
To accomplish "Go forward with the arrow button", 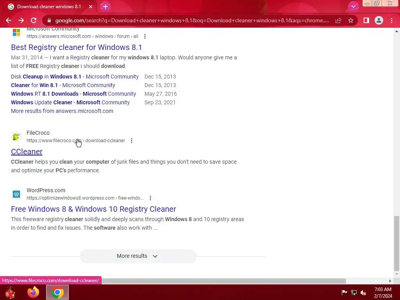I will point(21,20).
